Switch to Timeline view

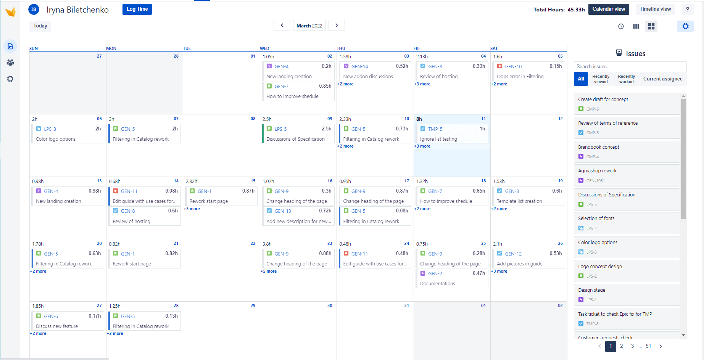click(655, 9)
